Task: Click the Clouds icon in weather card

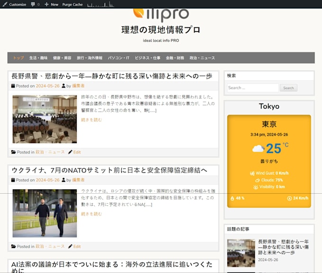Action: tap(258, 180)
